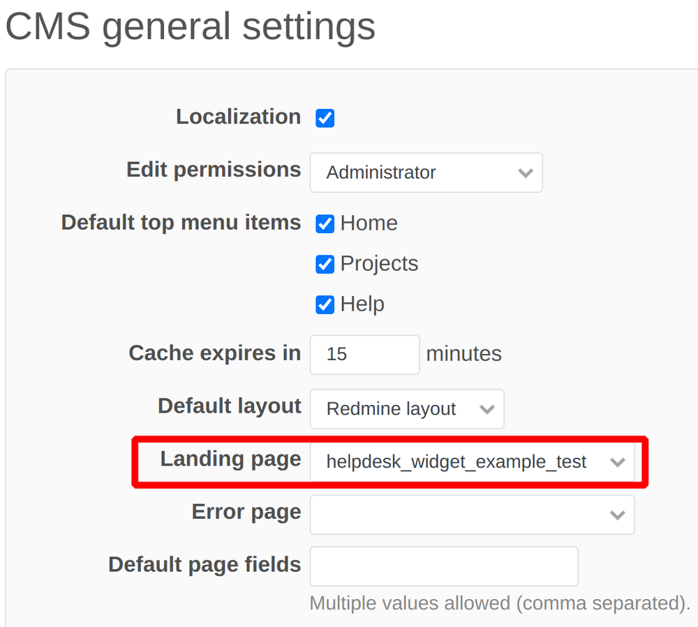698x627 pixels.
Task: Click the Projects label text
Action: 379,264
